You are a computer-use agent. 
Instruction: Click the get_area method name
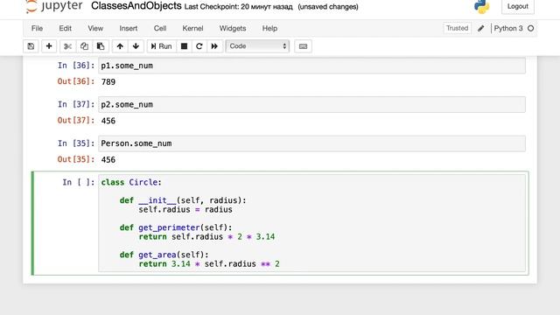157,255
